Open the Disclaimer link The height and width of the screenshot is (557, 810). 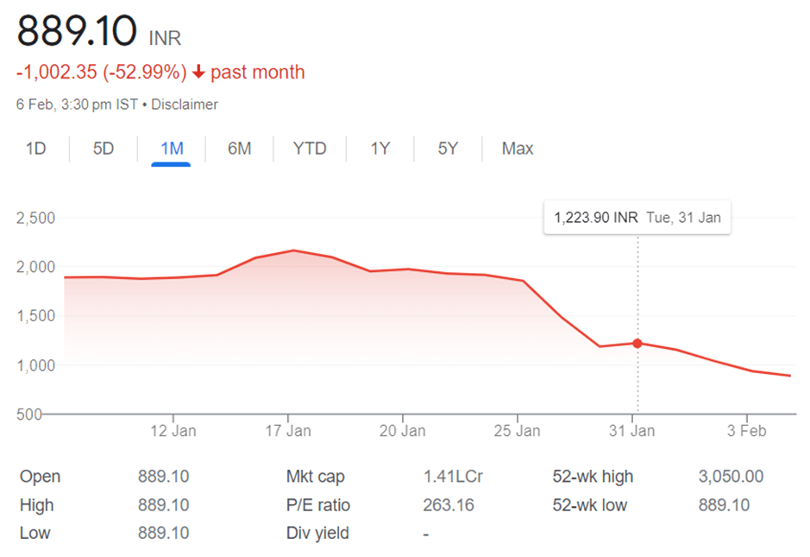185,104
